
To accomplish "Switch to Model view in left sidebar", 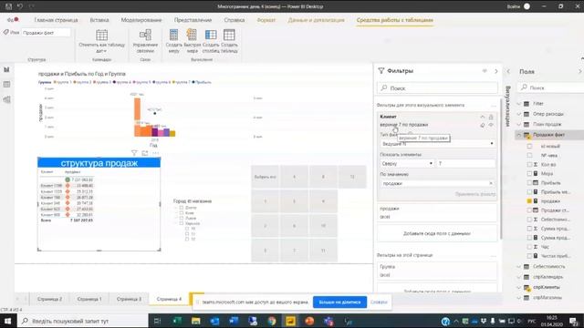I will pyautogui.click(x=6, y=99).
